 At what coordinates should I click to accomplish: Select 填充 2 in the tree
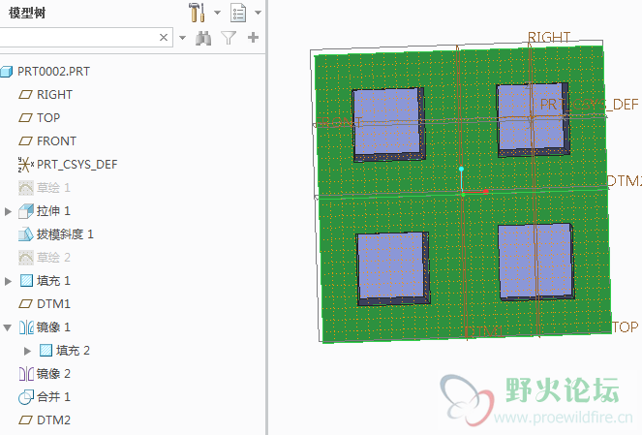tap(73, 351)
